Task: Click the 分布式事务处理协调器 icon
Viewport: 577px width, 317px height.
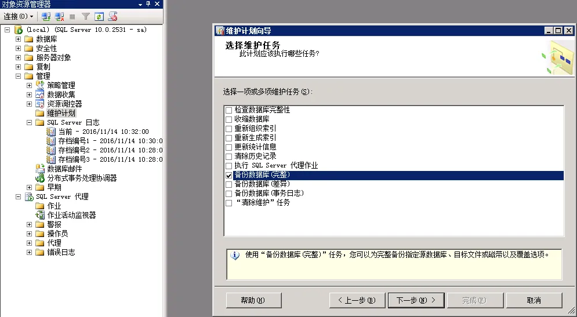Action: (40, 178)
